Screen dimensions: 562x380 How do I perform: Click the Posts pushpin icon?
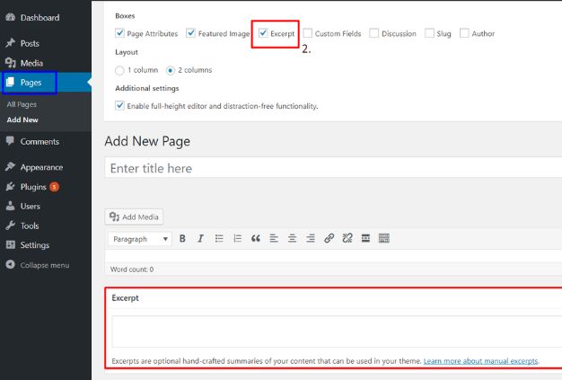[x=11, y=43]
